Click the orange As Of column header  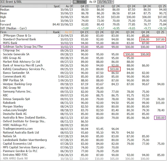click(x=69, y=32)
